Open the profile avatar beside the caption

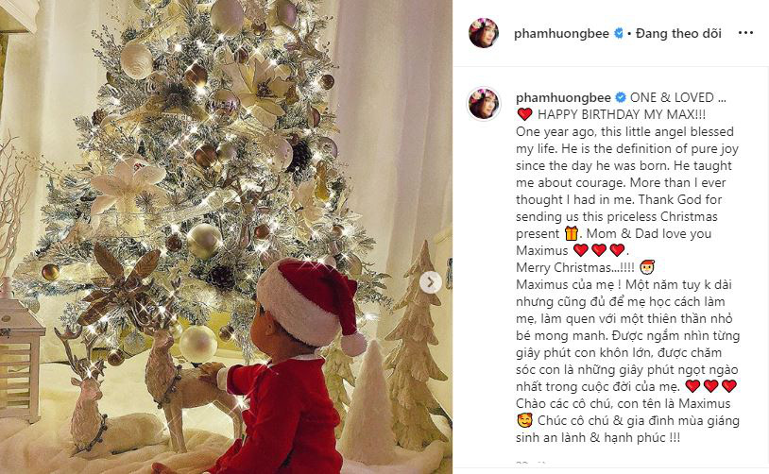coord(484,104)
